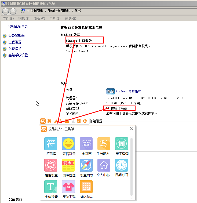The height and width of the screenshot is (203, 197).
Task: Open the Windows 体验指数 link
Action: point(128,91)
